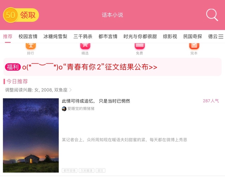Screen dimensions: 225x177
Task: Open the 都市言情 tab
Action: click(x=108, y=37)
